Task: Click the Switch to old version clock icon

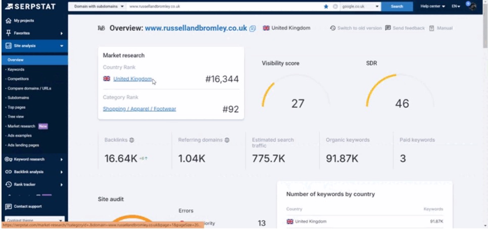Action: 333,28
